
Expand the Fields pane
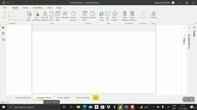[194, 28]
